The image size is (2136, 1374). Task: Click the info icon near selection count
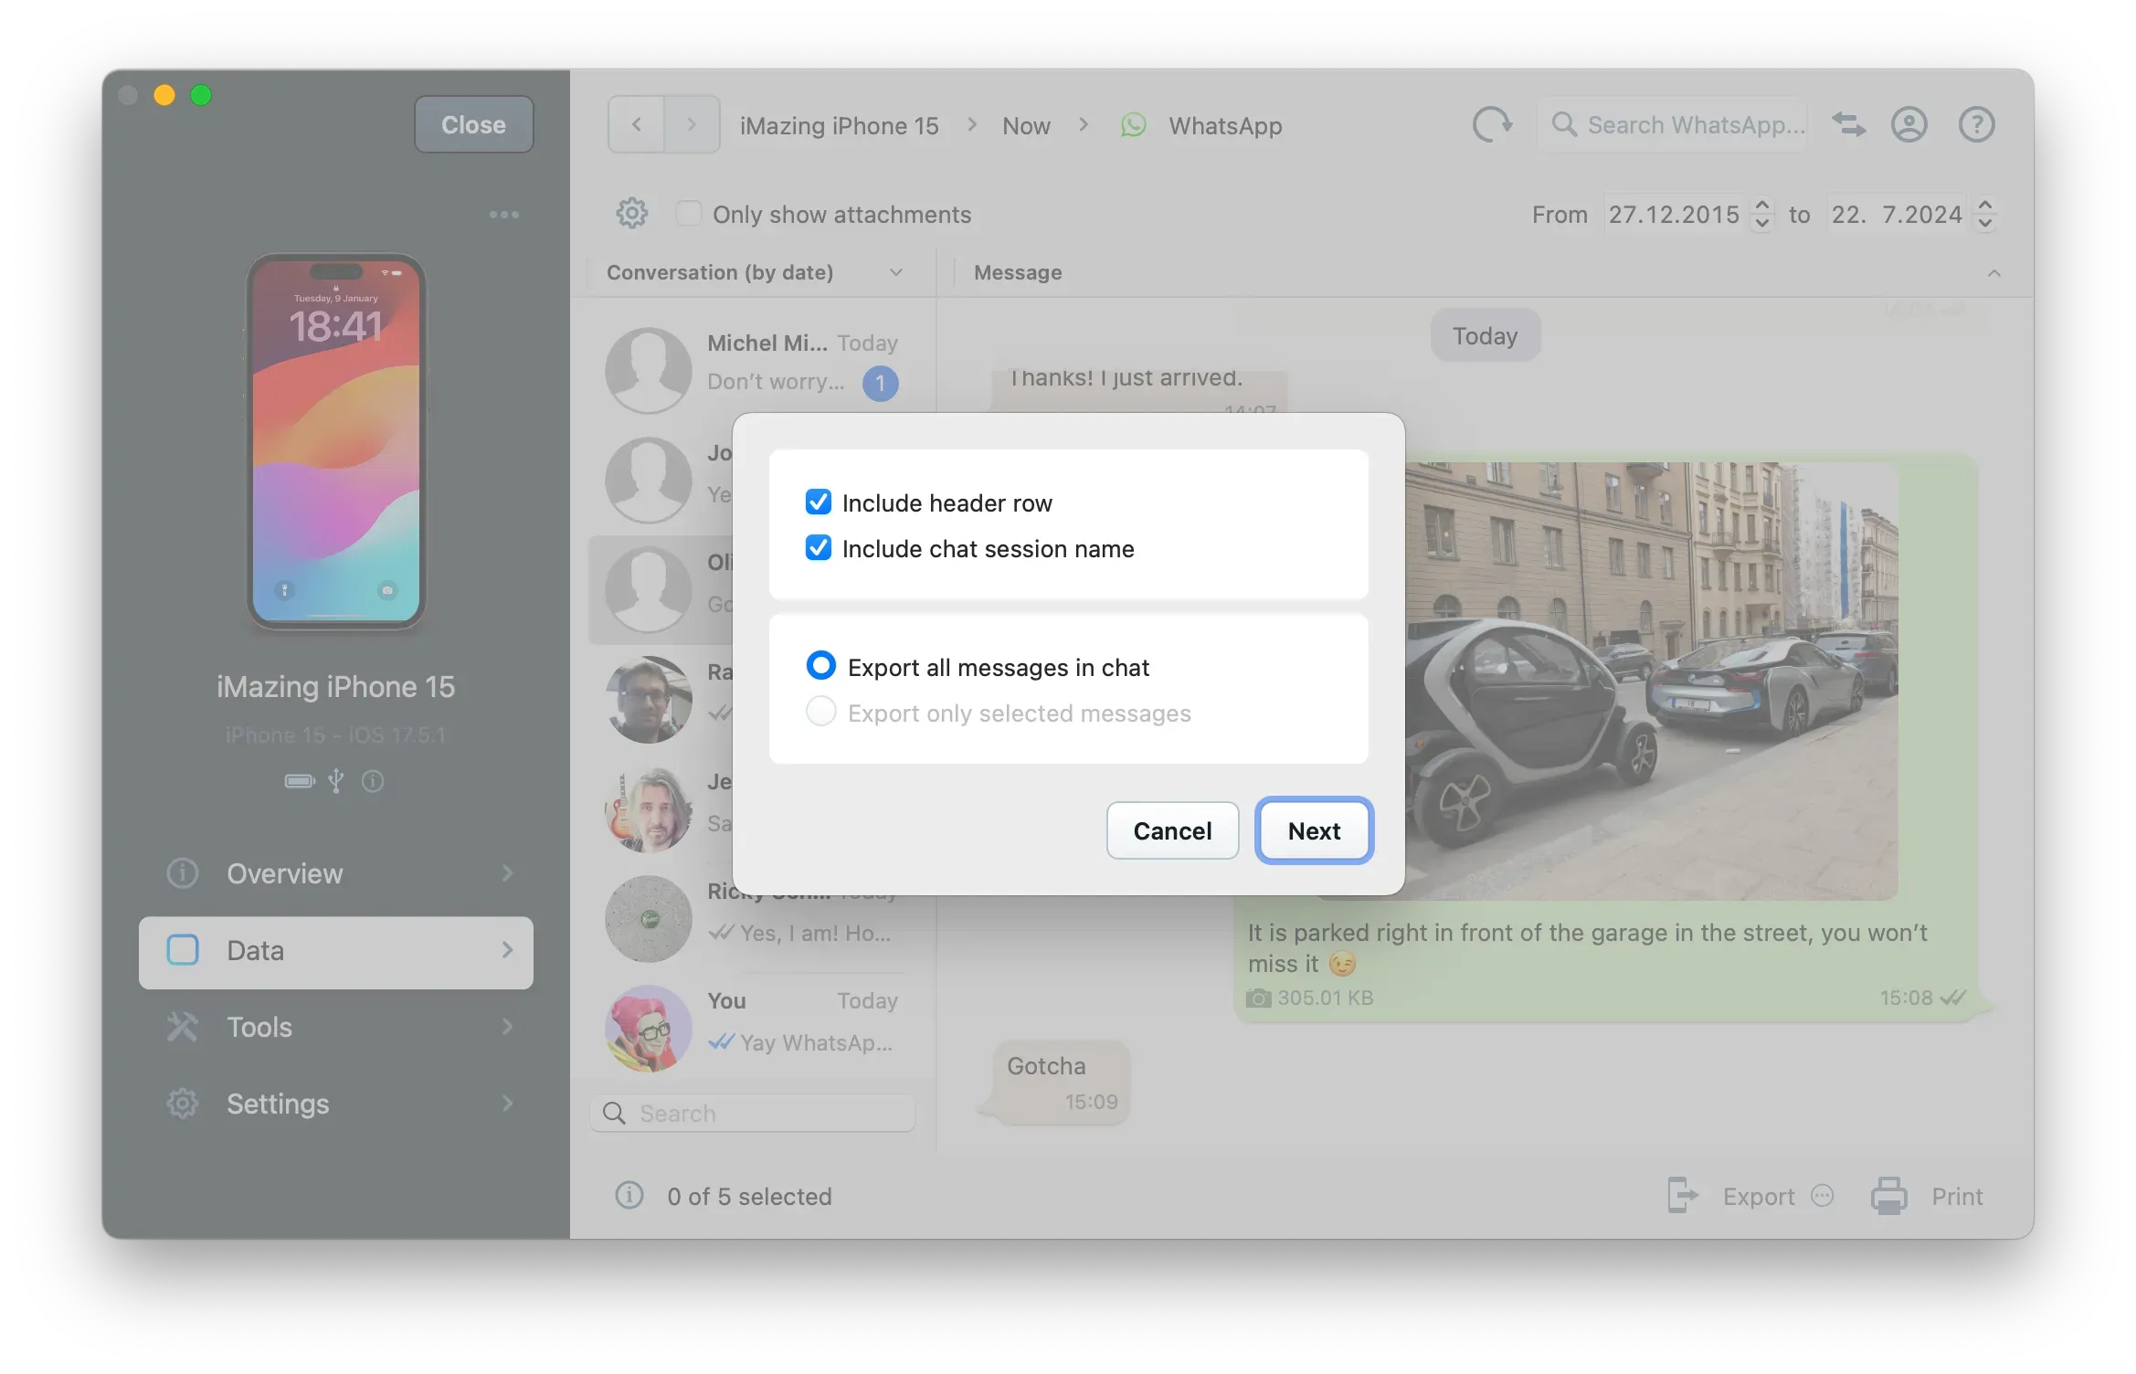[x=629, y=1196]
